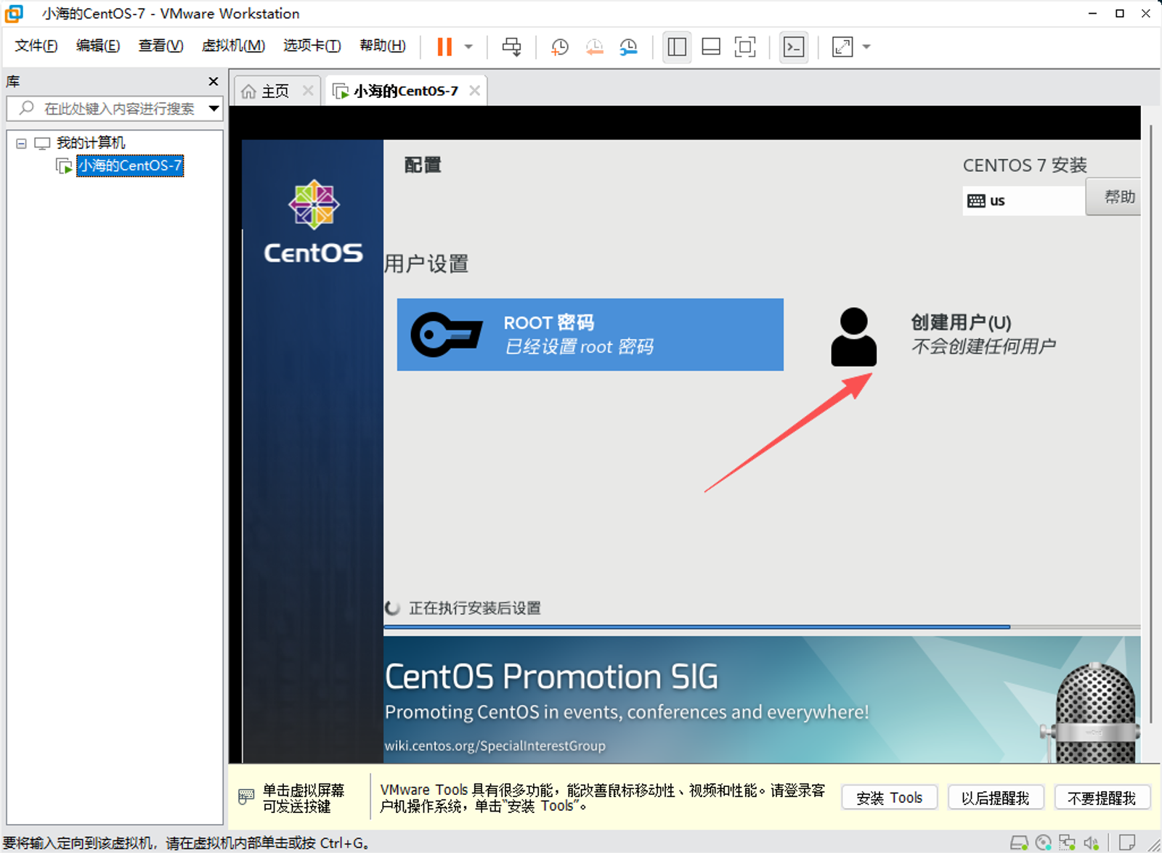
Task: Enter full screen mode icon
Action: 745,47
